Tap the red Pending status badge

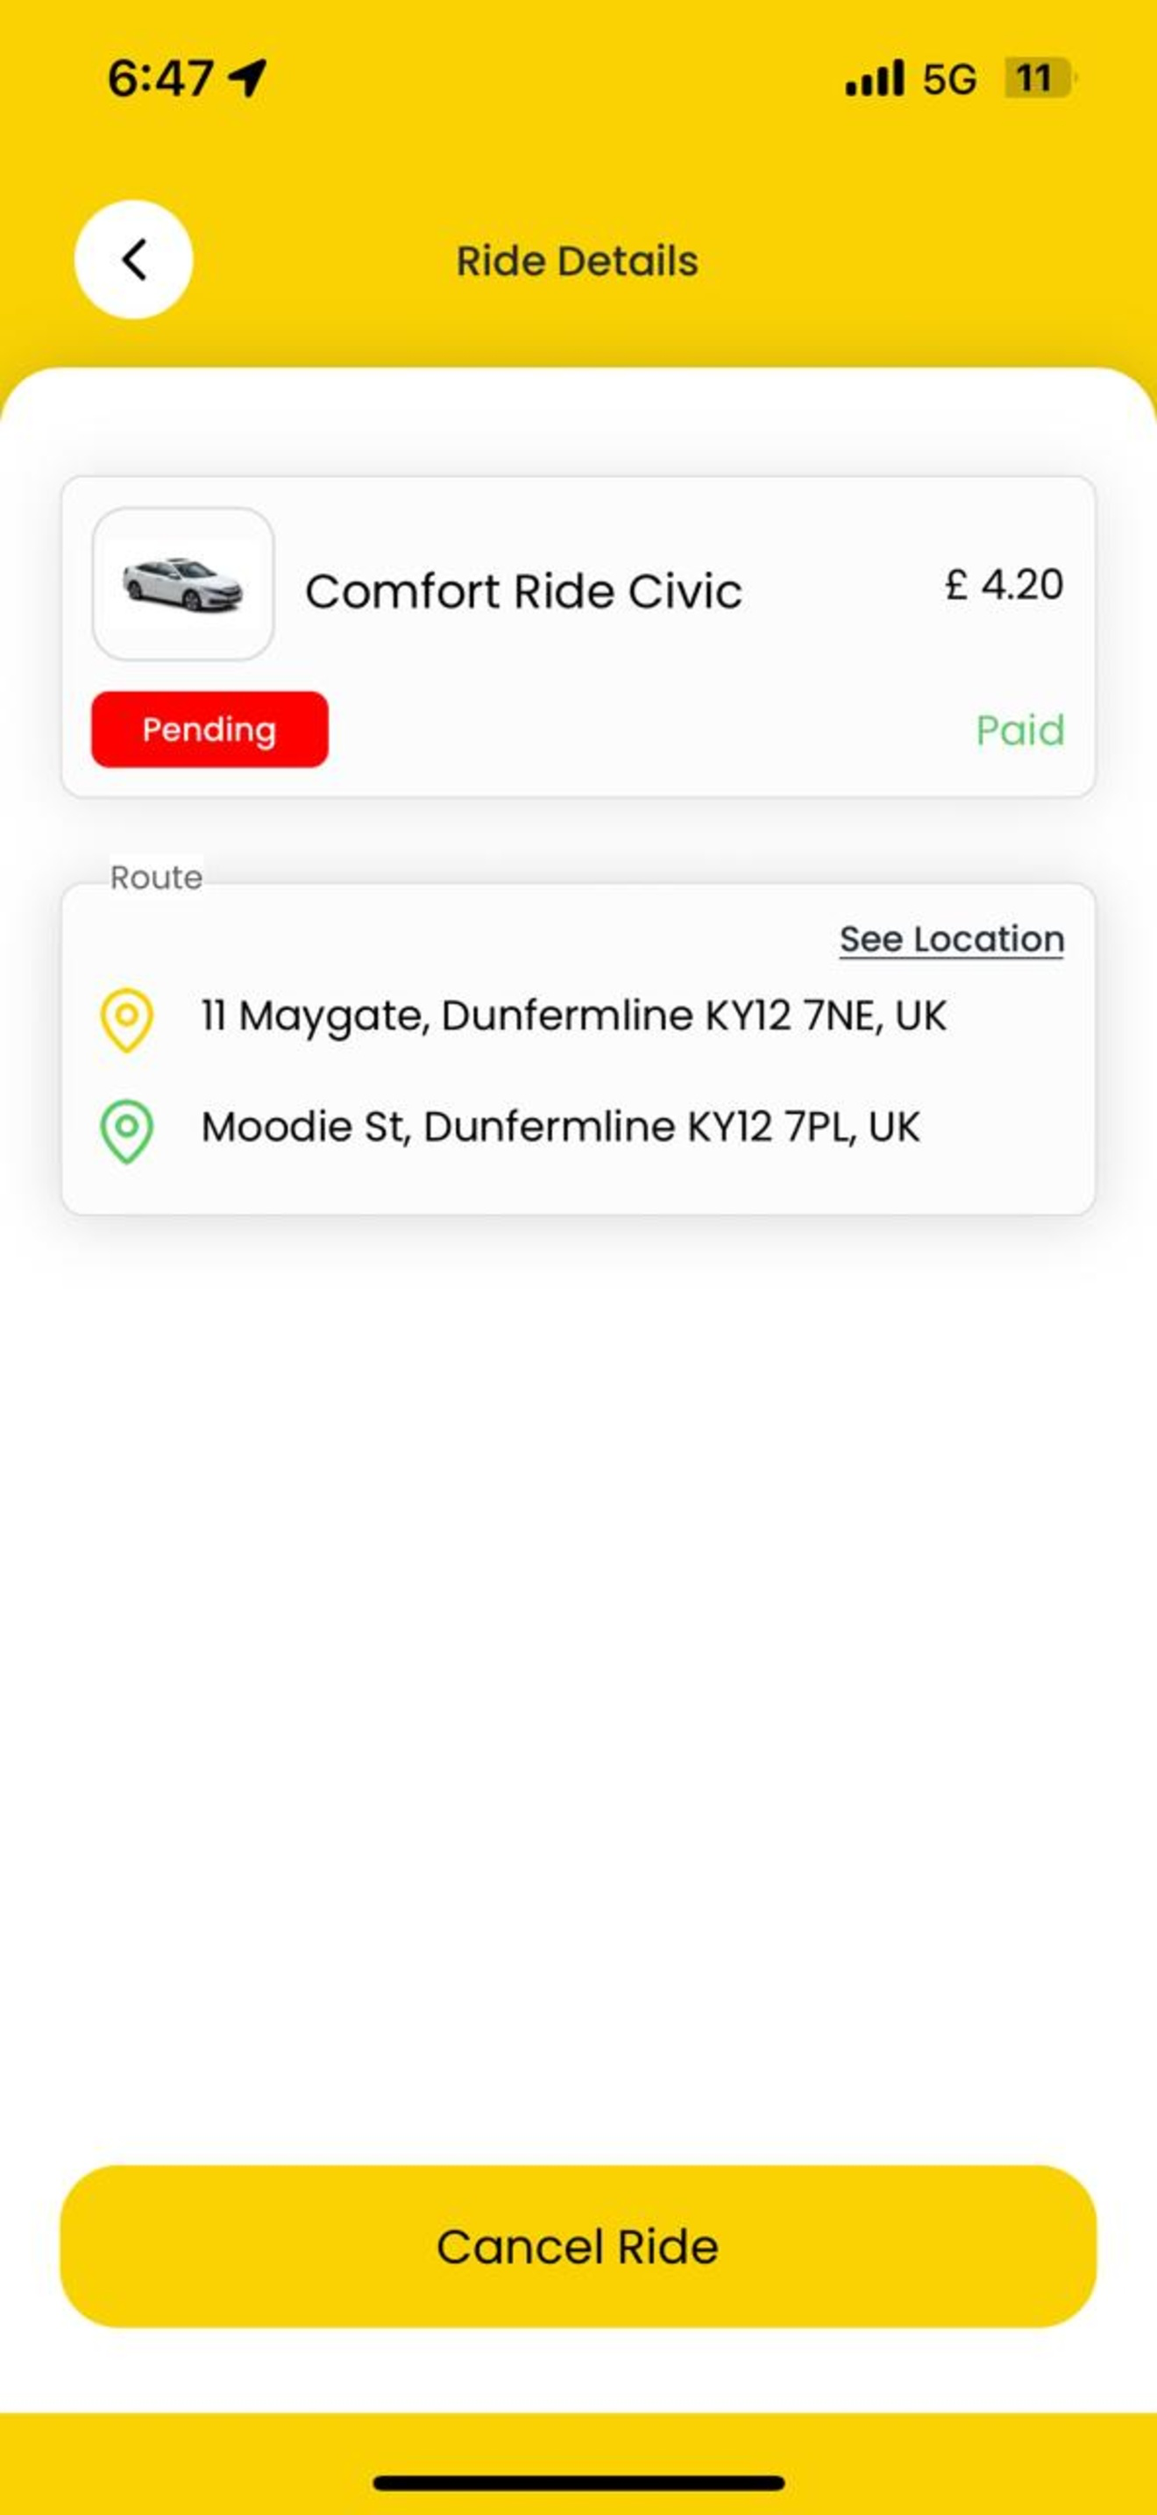click(x=209, y=730)
